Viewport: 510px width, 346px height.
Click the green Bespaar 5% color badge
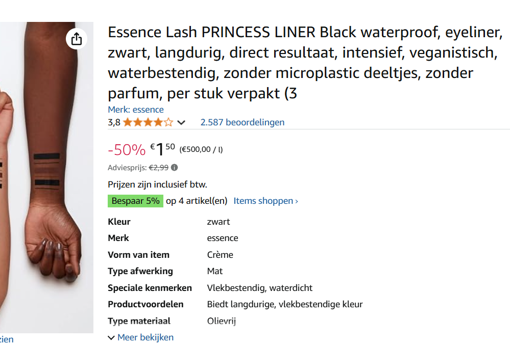[x=135, y=201]
